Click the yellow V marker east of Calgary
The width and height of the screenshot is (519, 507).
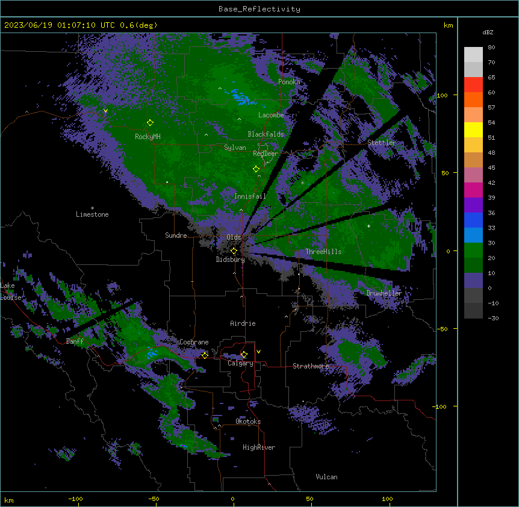click(x=258, y=352)
